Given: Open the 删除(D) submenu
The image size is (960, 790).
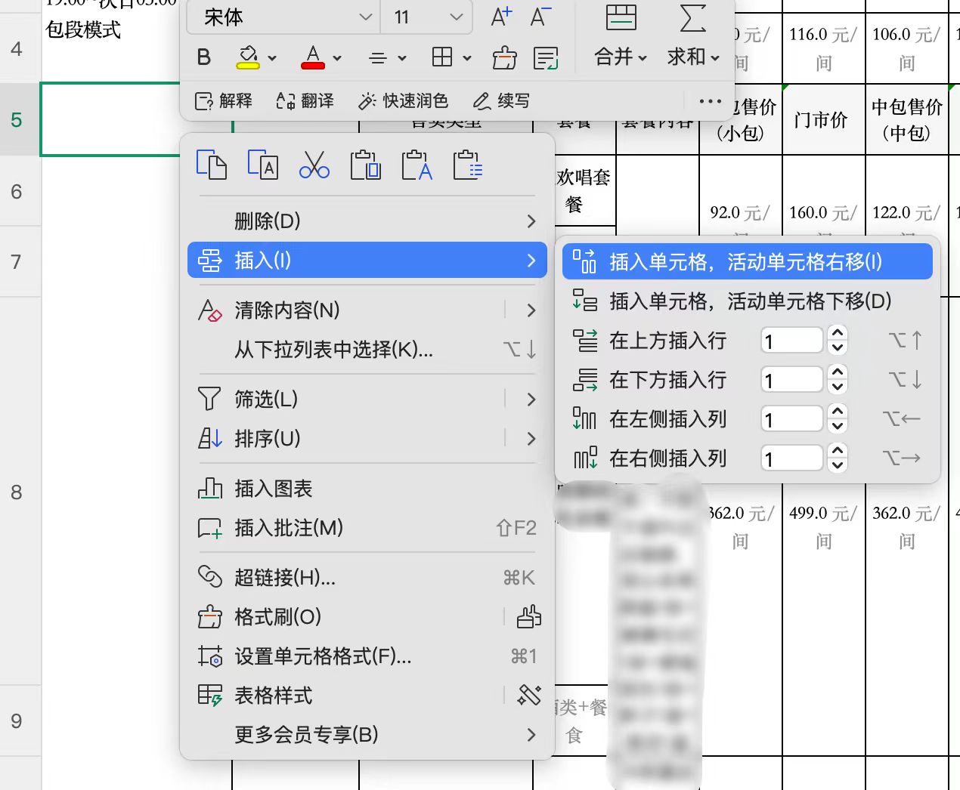Looking at the screenshot, I should [x=367, y=221].
